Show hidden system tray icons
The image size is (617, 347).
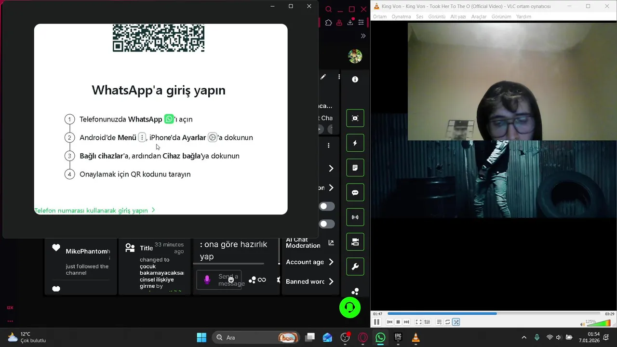(524, 337)
